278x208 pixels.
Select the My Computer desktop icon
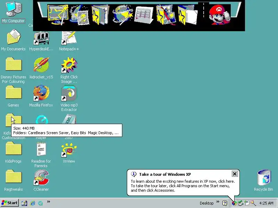(x=14, y=12)
